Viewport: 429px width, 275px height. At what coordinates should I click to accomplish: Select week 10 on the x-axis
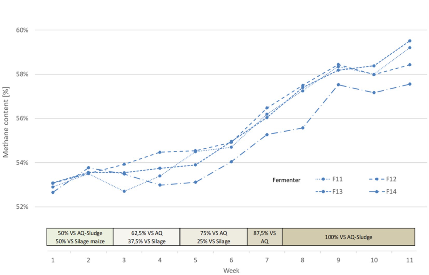tap(374, 260)
